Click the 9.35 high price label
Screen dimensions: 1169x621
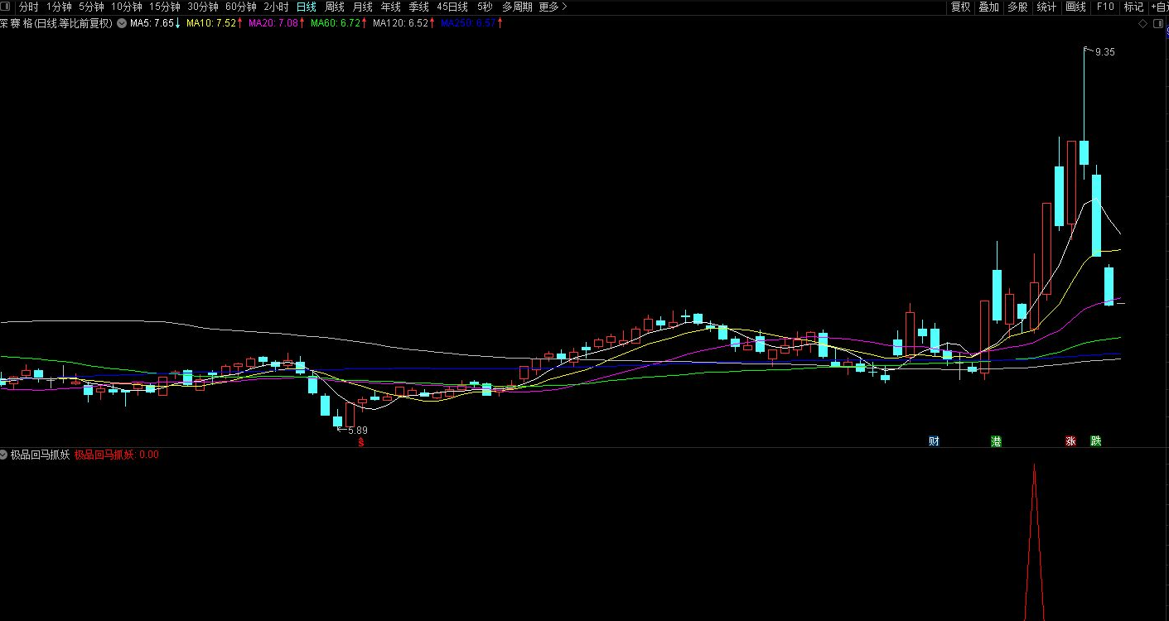click(x=1104, y=51)
